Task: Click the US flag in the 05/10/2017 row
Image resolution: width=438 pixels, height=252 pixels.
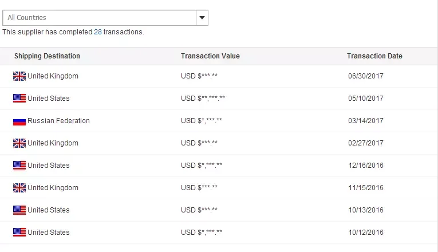Action: pos(19,99)
